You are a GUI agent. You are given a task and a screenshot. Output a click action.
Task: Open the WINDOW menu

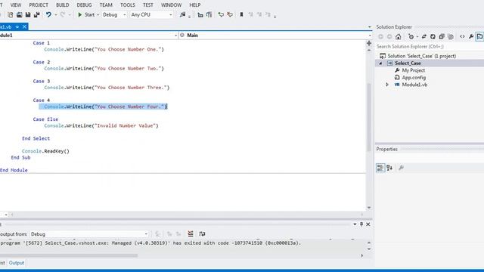[172, 5]
